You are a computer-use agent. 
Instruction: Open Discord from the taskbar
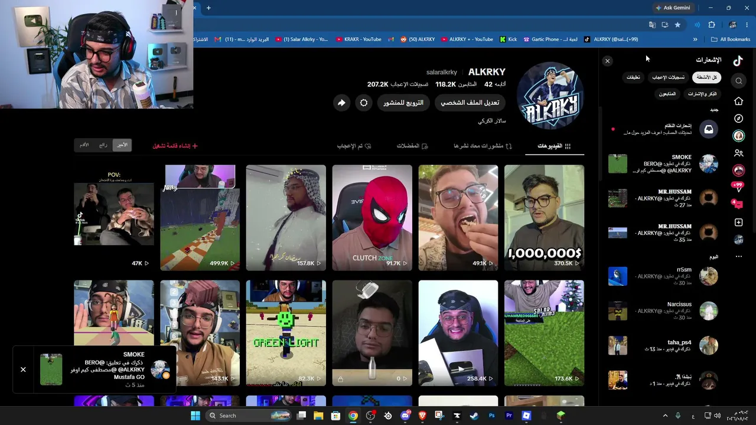click(405, 416)
